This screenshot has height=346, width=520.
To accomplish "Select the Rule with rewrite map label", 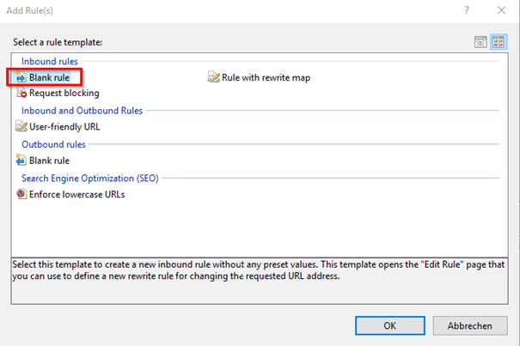I will (x=266, y=77).
